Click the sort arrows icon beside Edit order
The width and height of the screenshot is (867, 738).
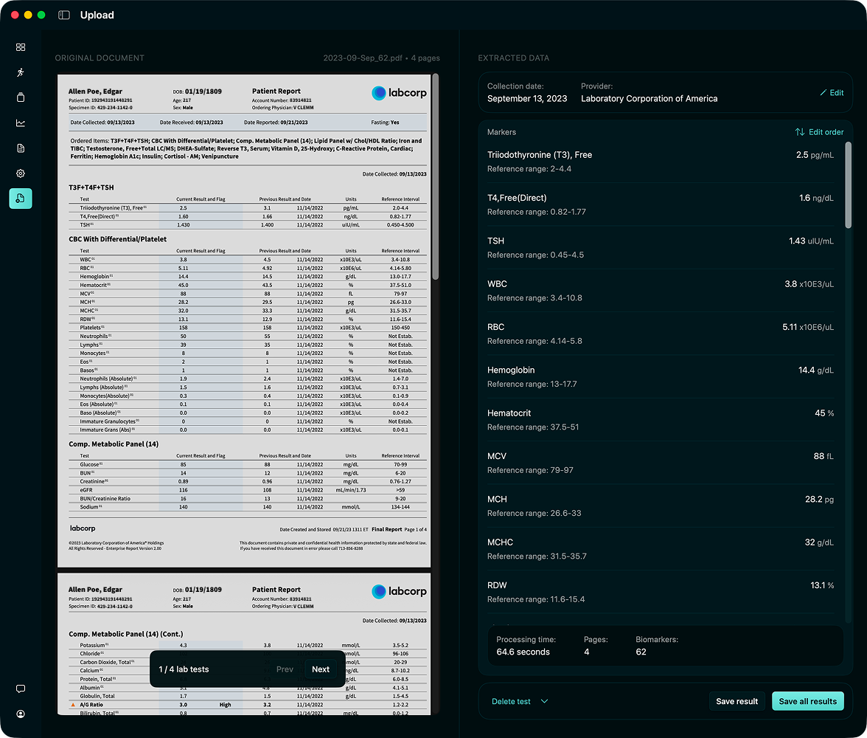[799, 132]
